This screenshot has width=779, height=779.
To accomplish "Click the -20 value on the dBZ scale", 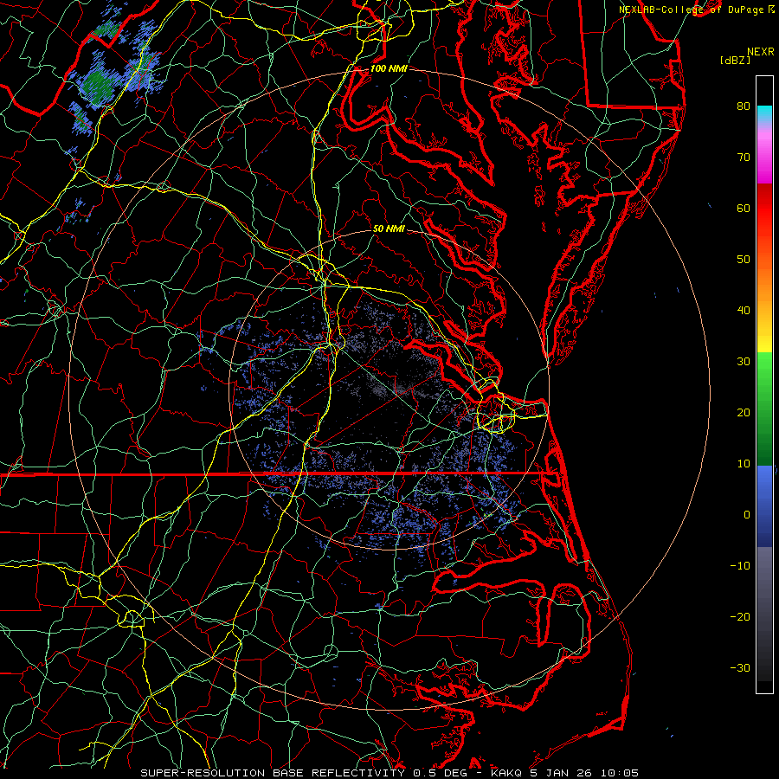I will pos(740,616).
